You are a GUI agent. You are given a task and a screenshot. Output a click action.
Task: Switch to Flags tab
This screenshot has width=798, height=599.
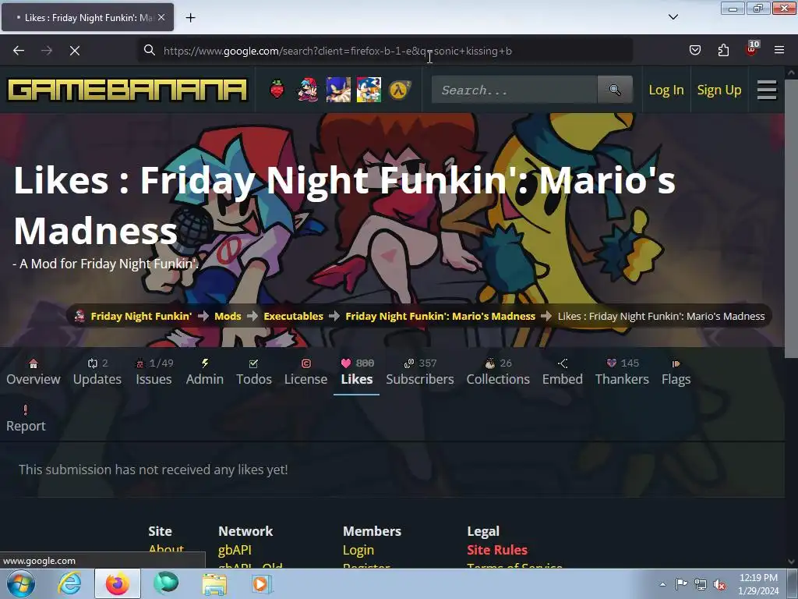[676, 372]
